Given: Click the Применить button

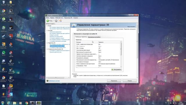Looking at the screenshot, I should click(114, 81).
